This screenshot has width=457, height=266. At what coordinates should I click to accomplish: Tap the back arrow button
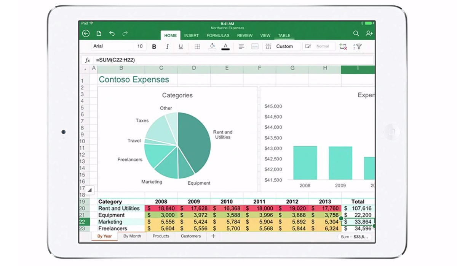86,34
